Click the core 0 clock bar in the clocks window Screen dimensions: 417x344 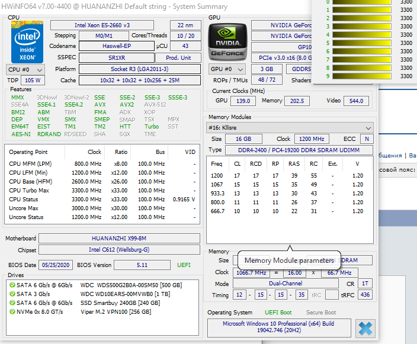coord(362,2)
